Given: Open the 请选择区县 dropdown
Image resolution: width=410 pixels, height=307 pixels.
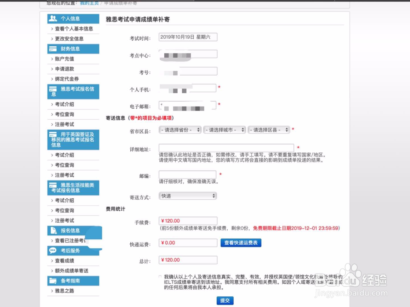Looking at the screenshot, I should (269, 130).
